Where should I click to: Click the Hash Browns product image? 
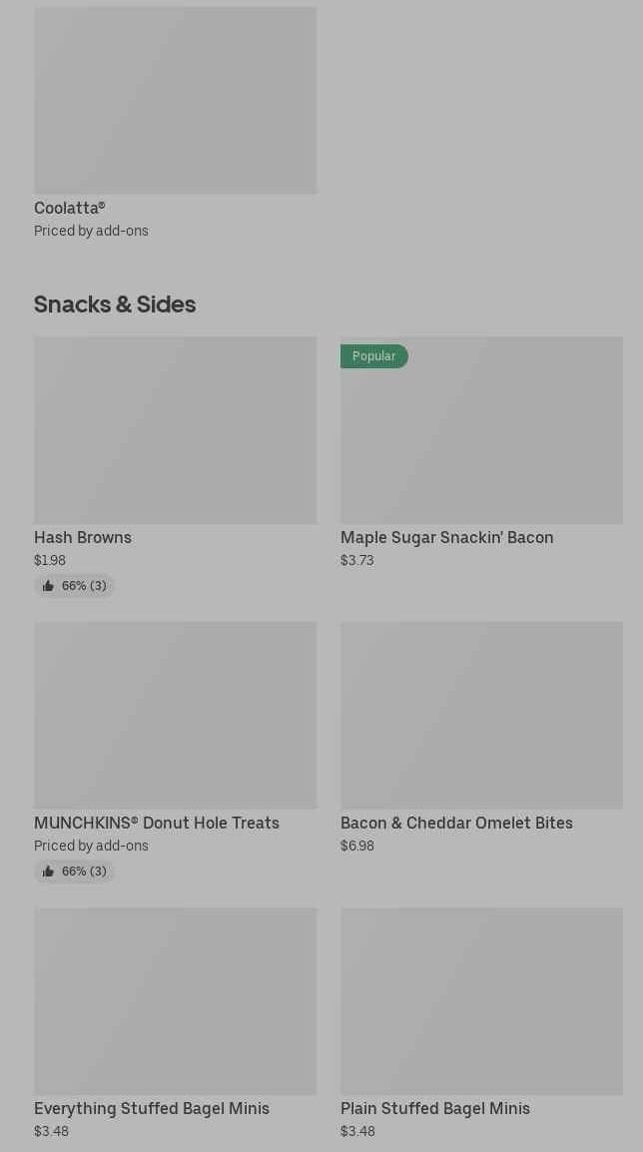pos(175,429)
